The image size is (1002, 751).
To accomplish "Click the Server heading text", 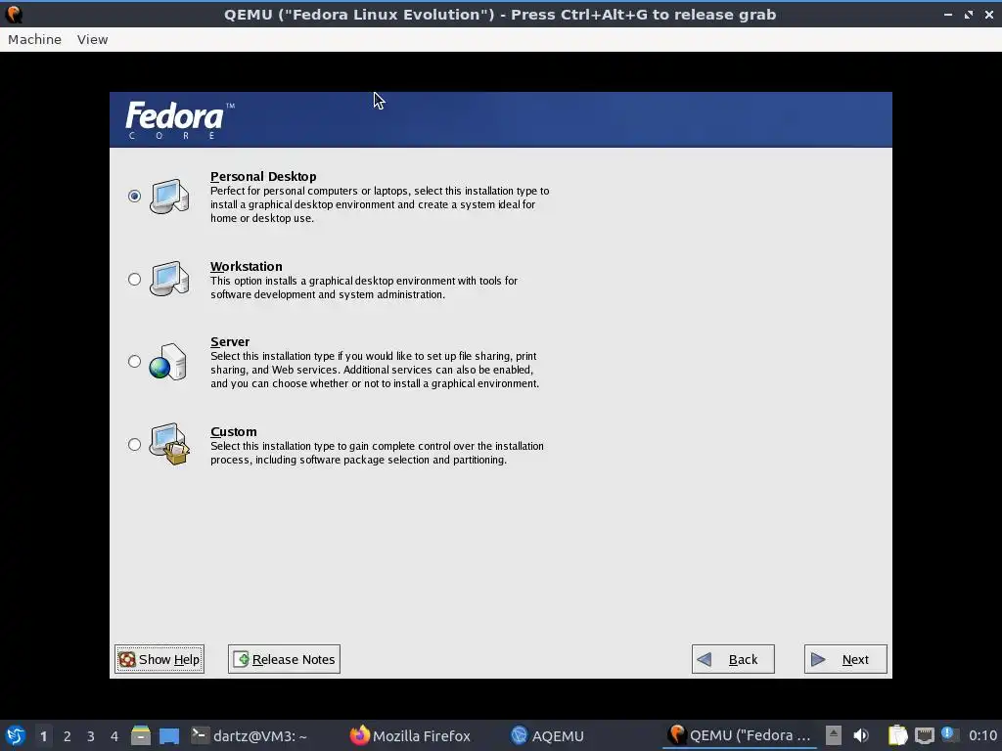I will point(230,341).
